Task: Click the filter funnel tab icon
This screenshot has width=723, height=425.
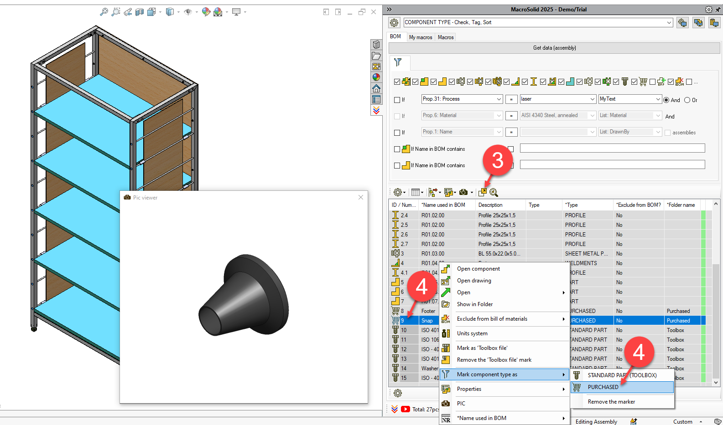Action: [398, 62]
